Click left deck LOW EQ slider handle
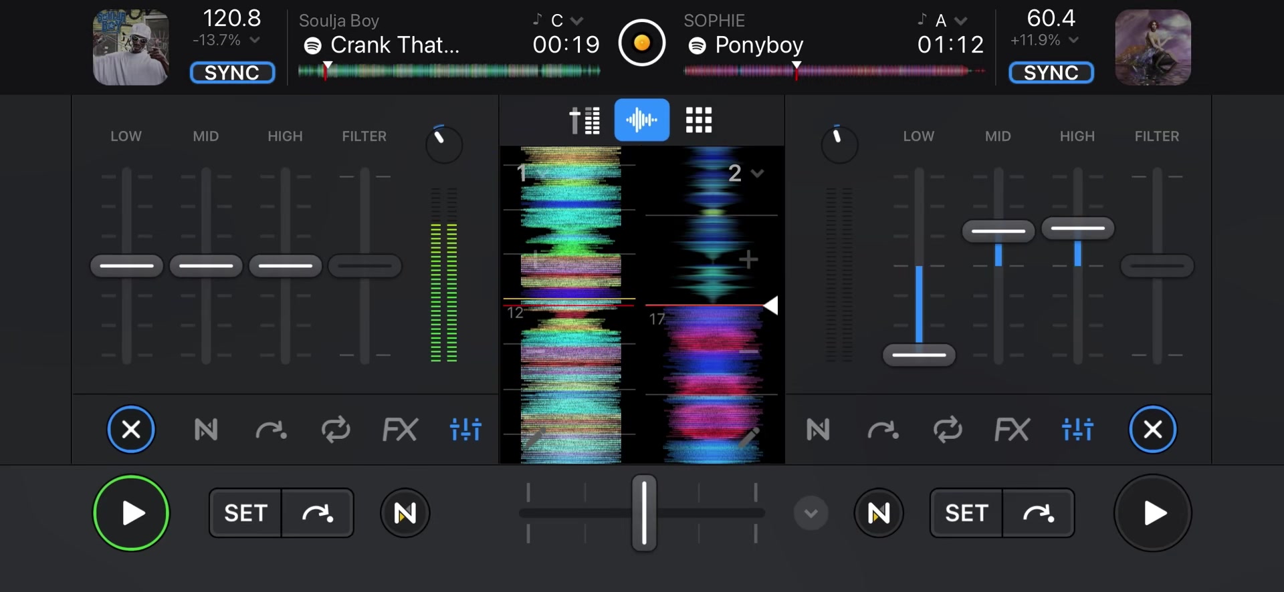This screenshot has width=1284, height=592. click(x=126, y=266)
